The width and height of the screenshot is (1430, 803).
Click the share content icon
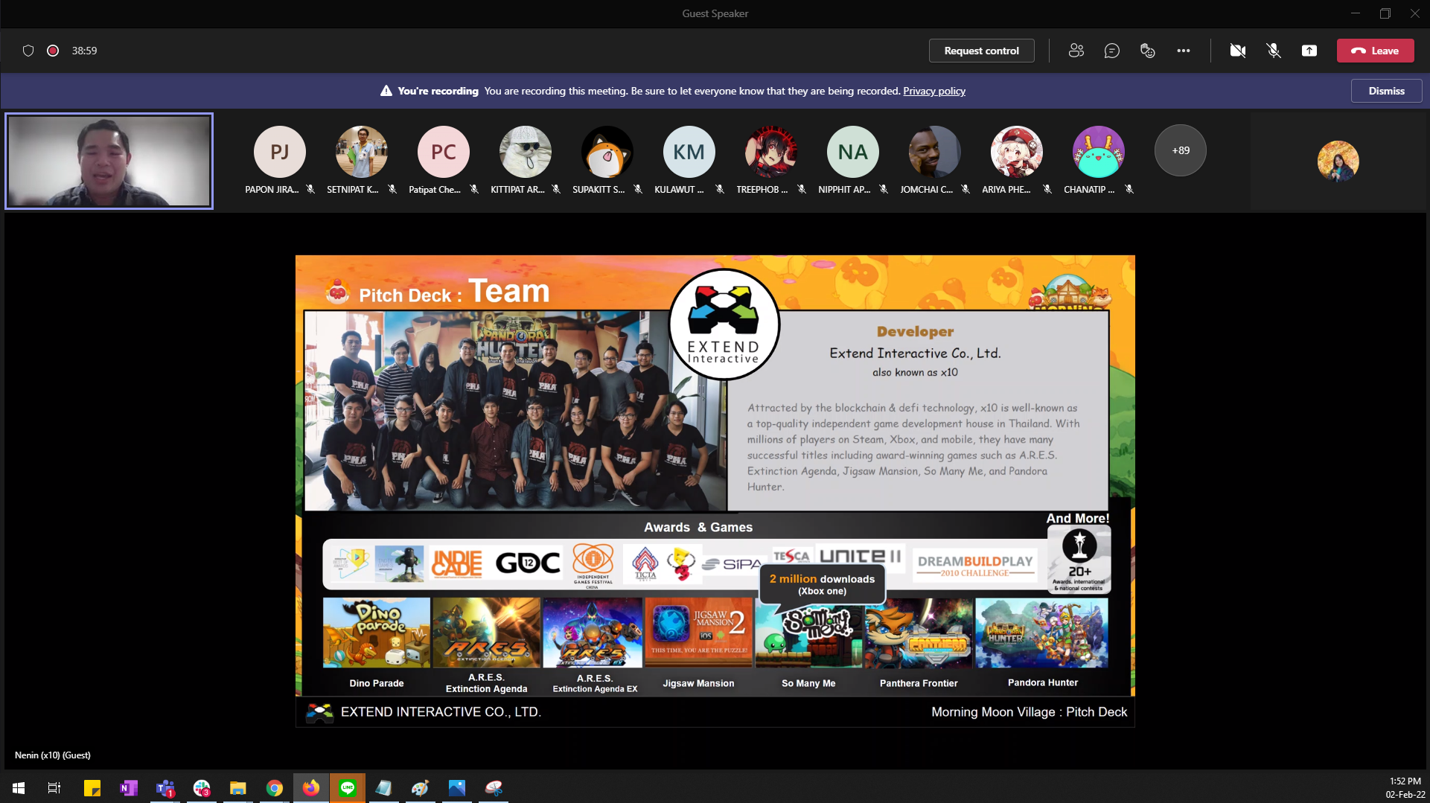click(x=1309, y=51)
